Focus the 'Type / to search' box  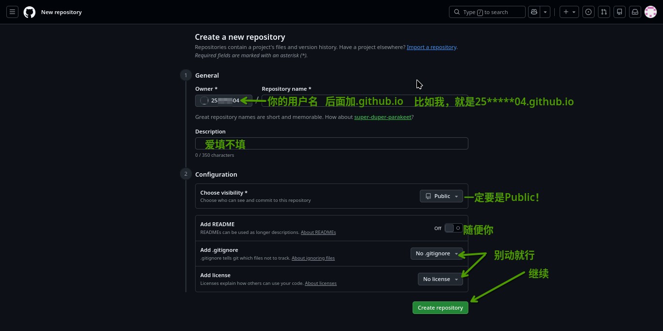click(487, 12)
